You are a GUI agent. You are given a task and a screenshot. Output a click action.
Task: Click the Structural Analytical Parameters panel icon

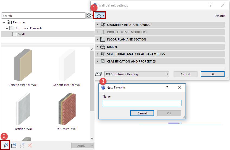pos(103,54)
